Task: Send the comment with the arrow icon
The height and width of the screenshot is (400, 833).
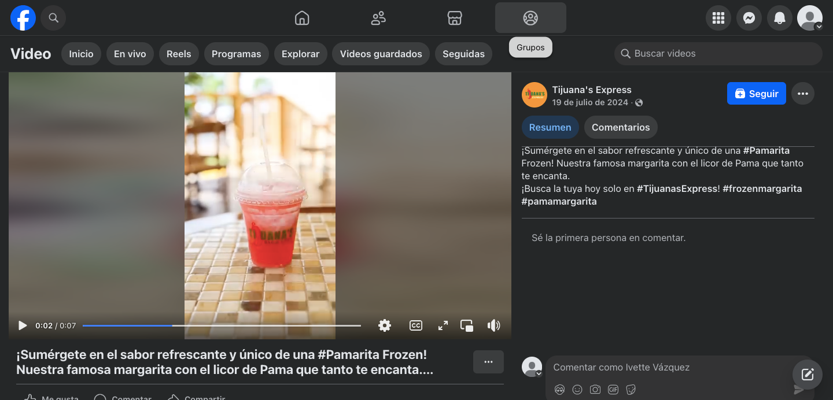Action: pyautogui.click(x=799, y=390)
